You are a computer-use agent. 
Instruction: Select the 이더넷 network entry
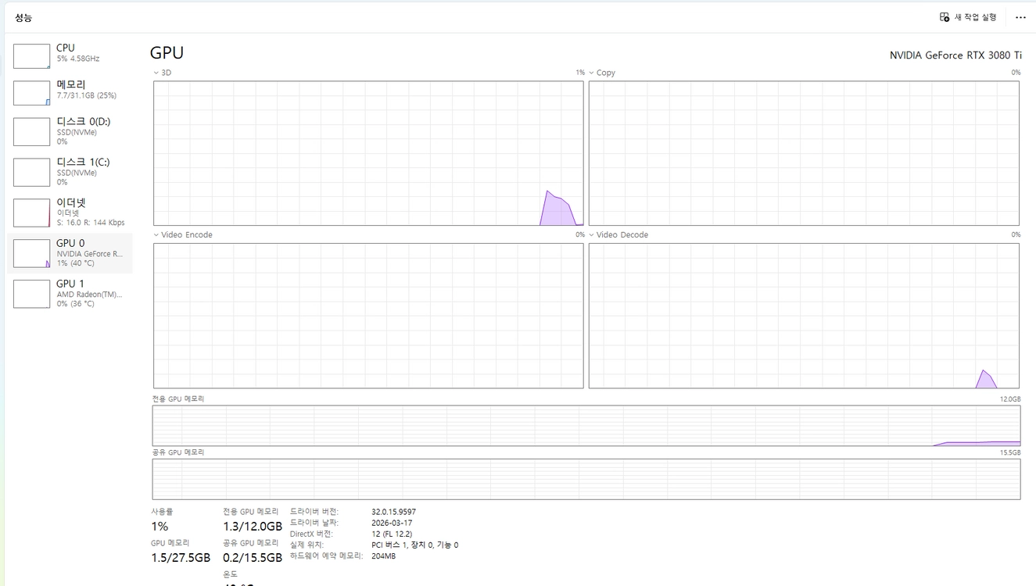pos(70,213)
